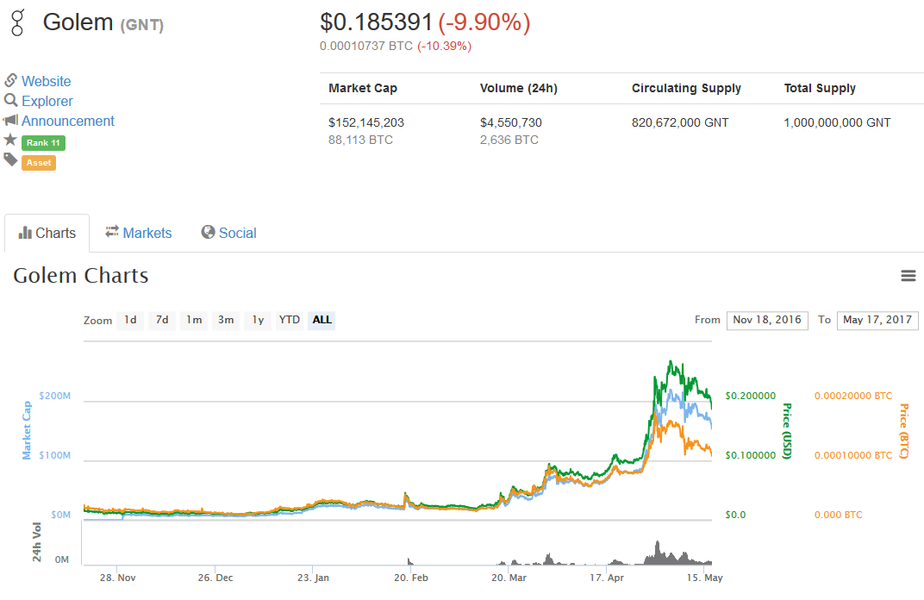This screenshot has height=600, width=924.
Task: Click the exchange arrows icon in Markets tab
Action: click(112, 232)
